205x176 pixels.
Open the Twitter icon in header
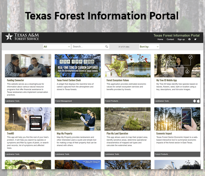pos(195,39)
